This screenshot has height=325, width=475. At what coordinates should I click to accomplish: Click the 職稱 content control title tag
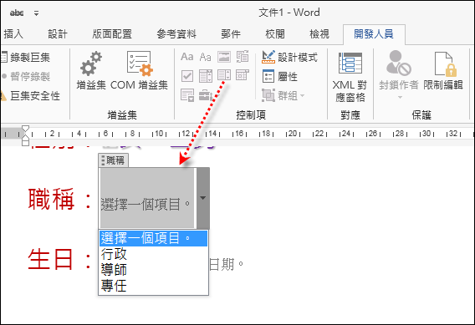[x=114, y=160]
